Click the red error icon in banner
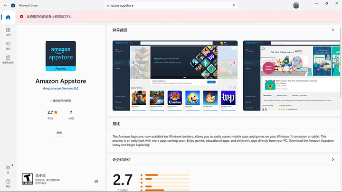 point(21,17)
